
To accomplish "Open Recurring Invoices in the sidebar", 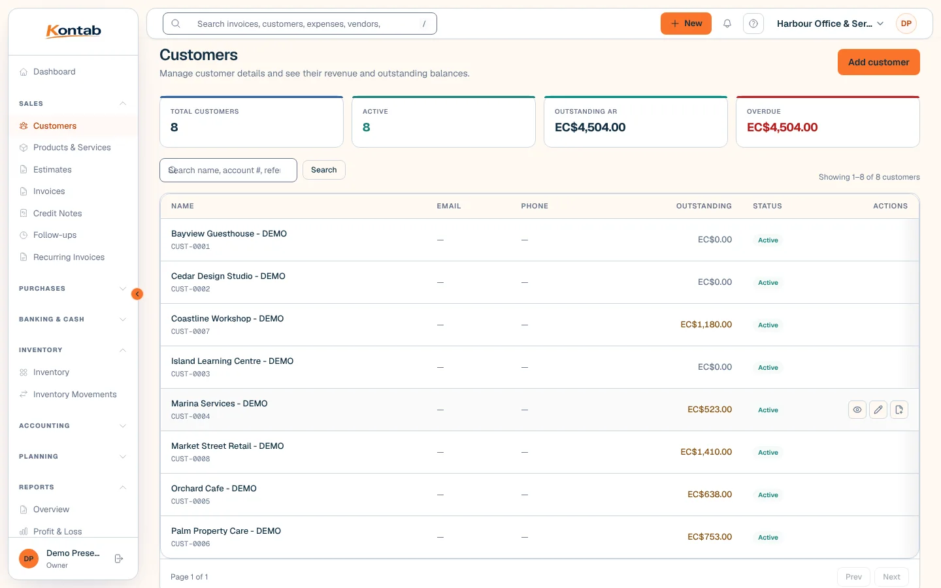I will pos(73,257).
